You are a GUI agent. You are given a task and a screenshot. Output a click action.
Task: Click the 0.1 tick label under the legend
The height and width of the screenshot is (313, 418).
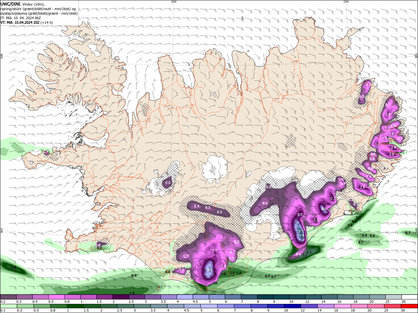3,311
